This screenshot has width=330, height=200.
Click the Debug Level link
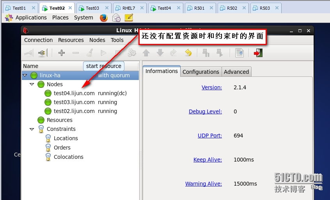point(205,111)
